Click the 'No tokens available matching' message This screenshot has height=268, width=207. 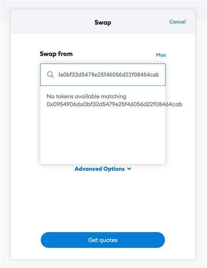86,96
